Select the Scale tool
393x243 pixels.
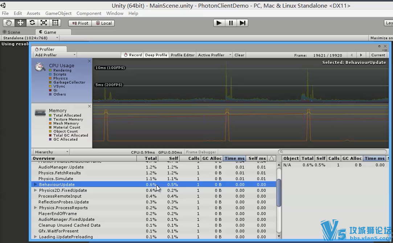[44, 23]
